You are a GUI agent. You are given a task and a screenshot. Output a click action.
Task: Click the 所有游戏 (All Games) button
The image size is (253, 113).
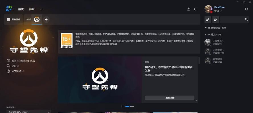click(14, 19)
